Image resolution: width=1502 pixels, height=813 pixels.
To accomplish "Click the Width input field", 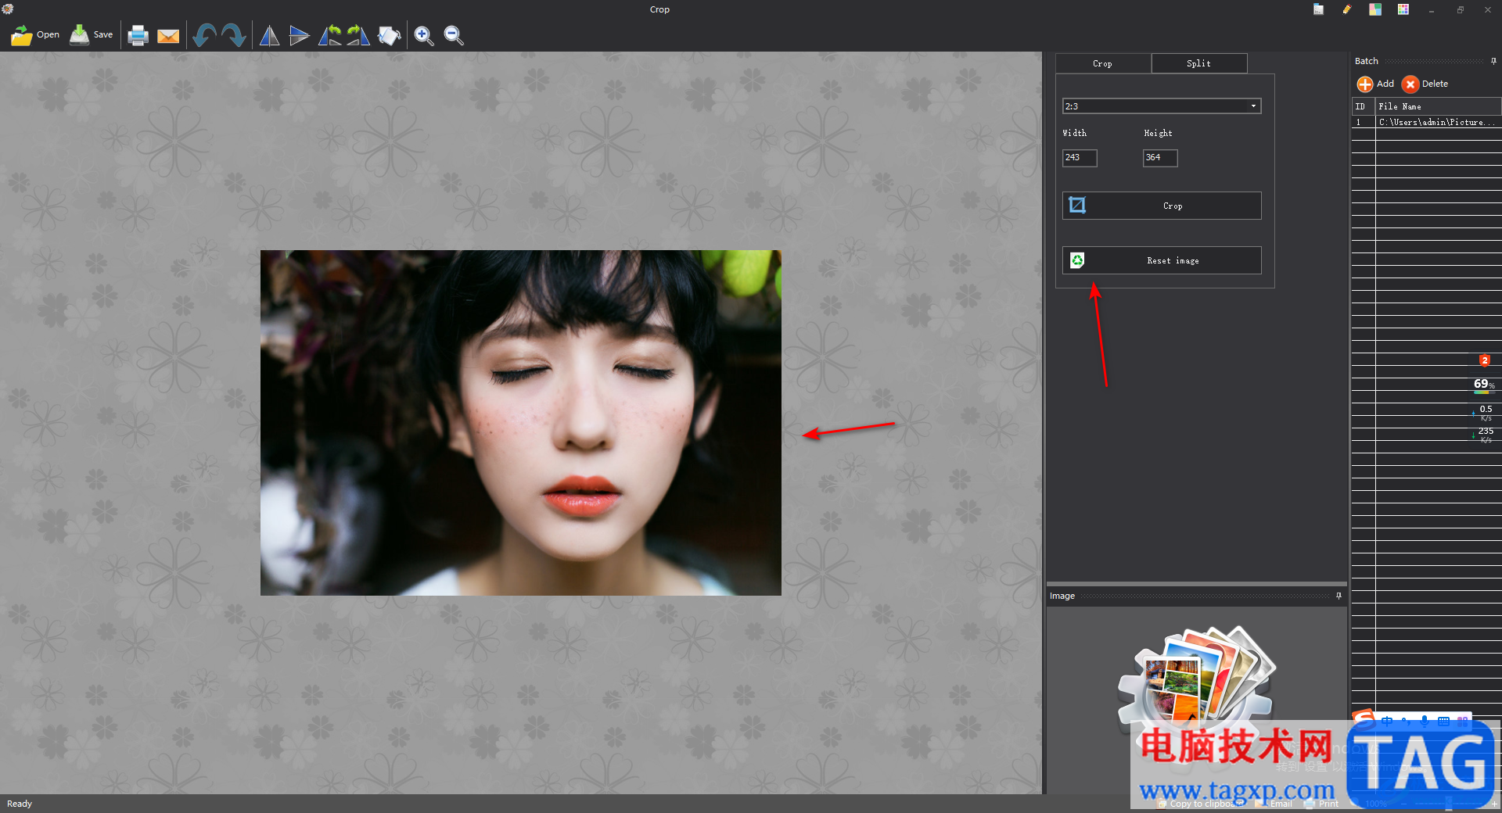I will [1080, 158].
